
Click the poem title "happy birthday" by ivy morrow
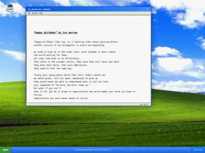55,32
